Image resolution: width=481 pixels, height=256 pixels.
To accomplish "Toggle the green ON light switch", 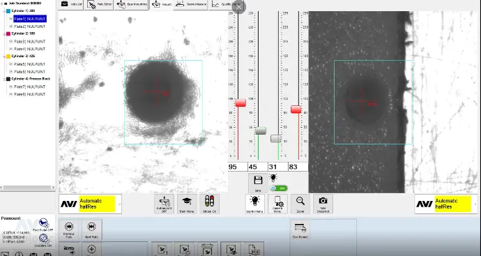I will coord(279,188).
